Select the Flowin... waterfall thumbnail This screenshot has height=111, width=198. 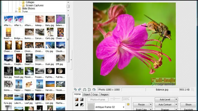29,71
